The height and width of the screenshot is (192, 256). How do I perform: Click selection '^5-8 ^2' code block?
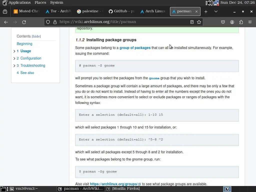click(x=157, y=140)
